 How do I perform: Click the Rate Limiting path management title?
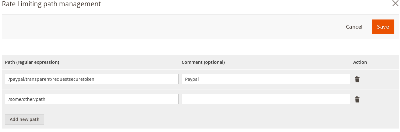(x=51, y=4)
